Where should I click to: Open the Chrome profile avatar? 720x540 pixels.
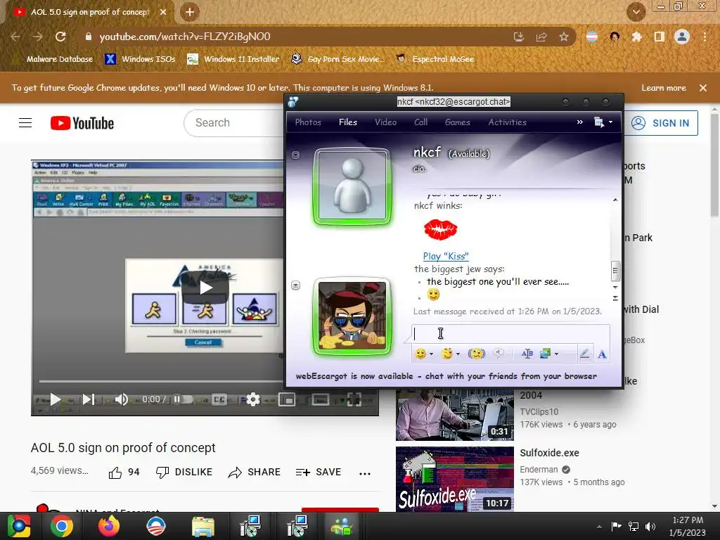[x=682, y=37]
